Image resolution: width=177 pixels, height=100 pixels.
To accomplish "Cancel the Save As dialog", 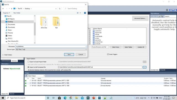I will 80,54.
